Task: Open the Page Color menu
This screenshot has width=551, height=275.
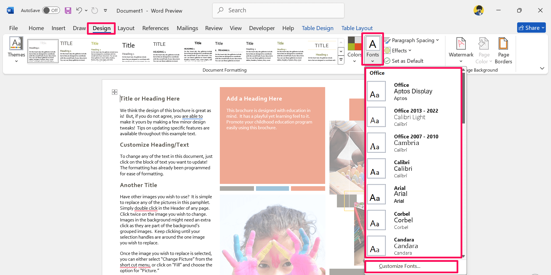Action: coord(484,50)
